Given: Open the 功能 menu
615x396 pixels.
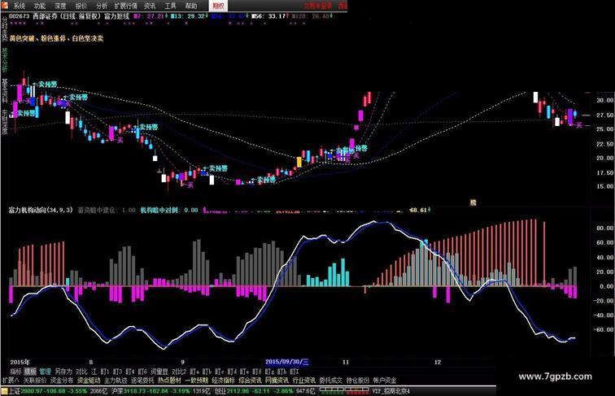Looking at the screenshot, I should (40, 6).
